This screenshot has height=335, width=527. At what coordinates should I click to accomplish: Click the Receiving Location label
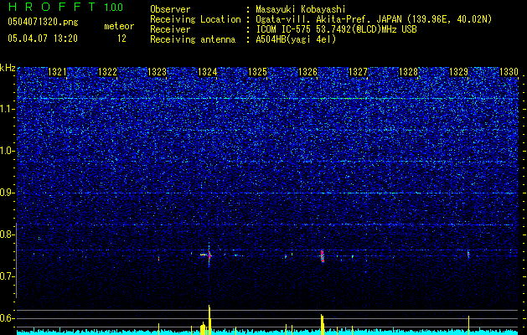pos(195,19)
